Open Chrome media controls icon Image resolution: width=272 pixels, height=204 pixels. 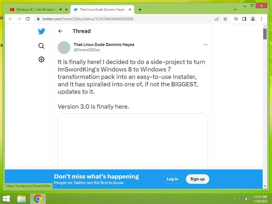click(236, 19)
